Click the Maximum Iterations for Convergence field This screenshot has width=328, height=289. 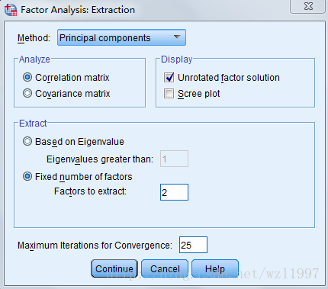point(193,245)
